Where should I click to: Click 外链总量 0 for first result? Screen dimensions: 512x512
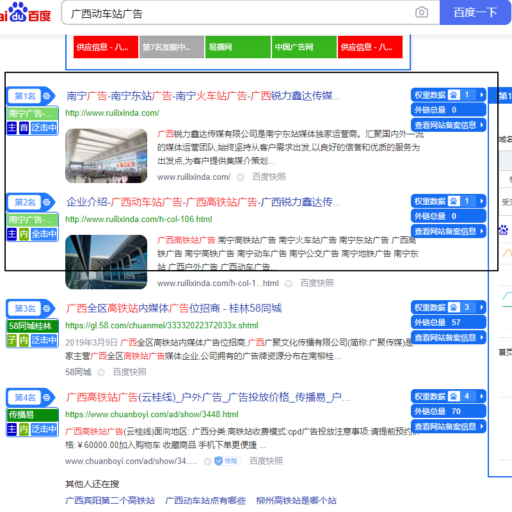click(449, 110)
